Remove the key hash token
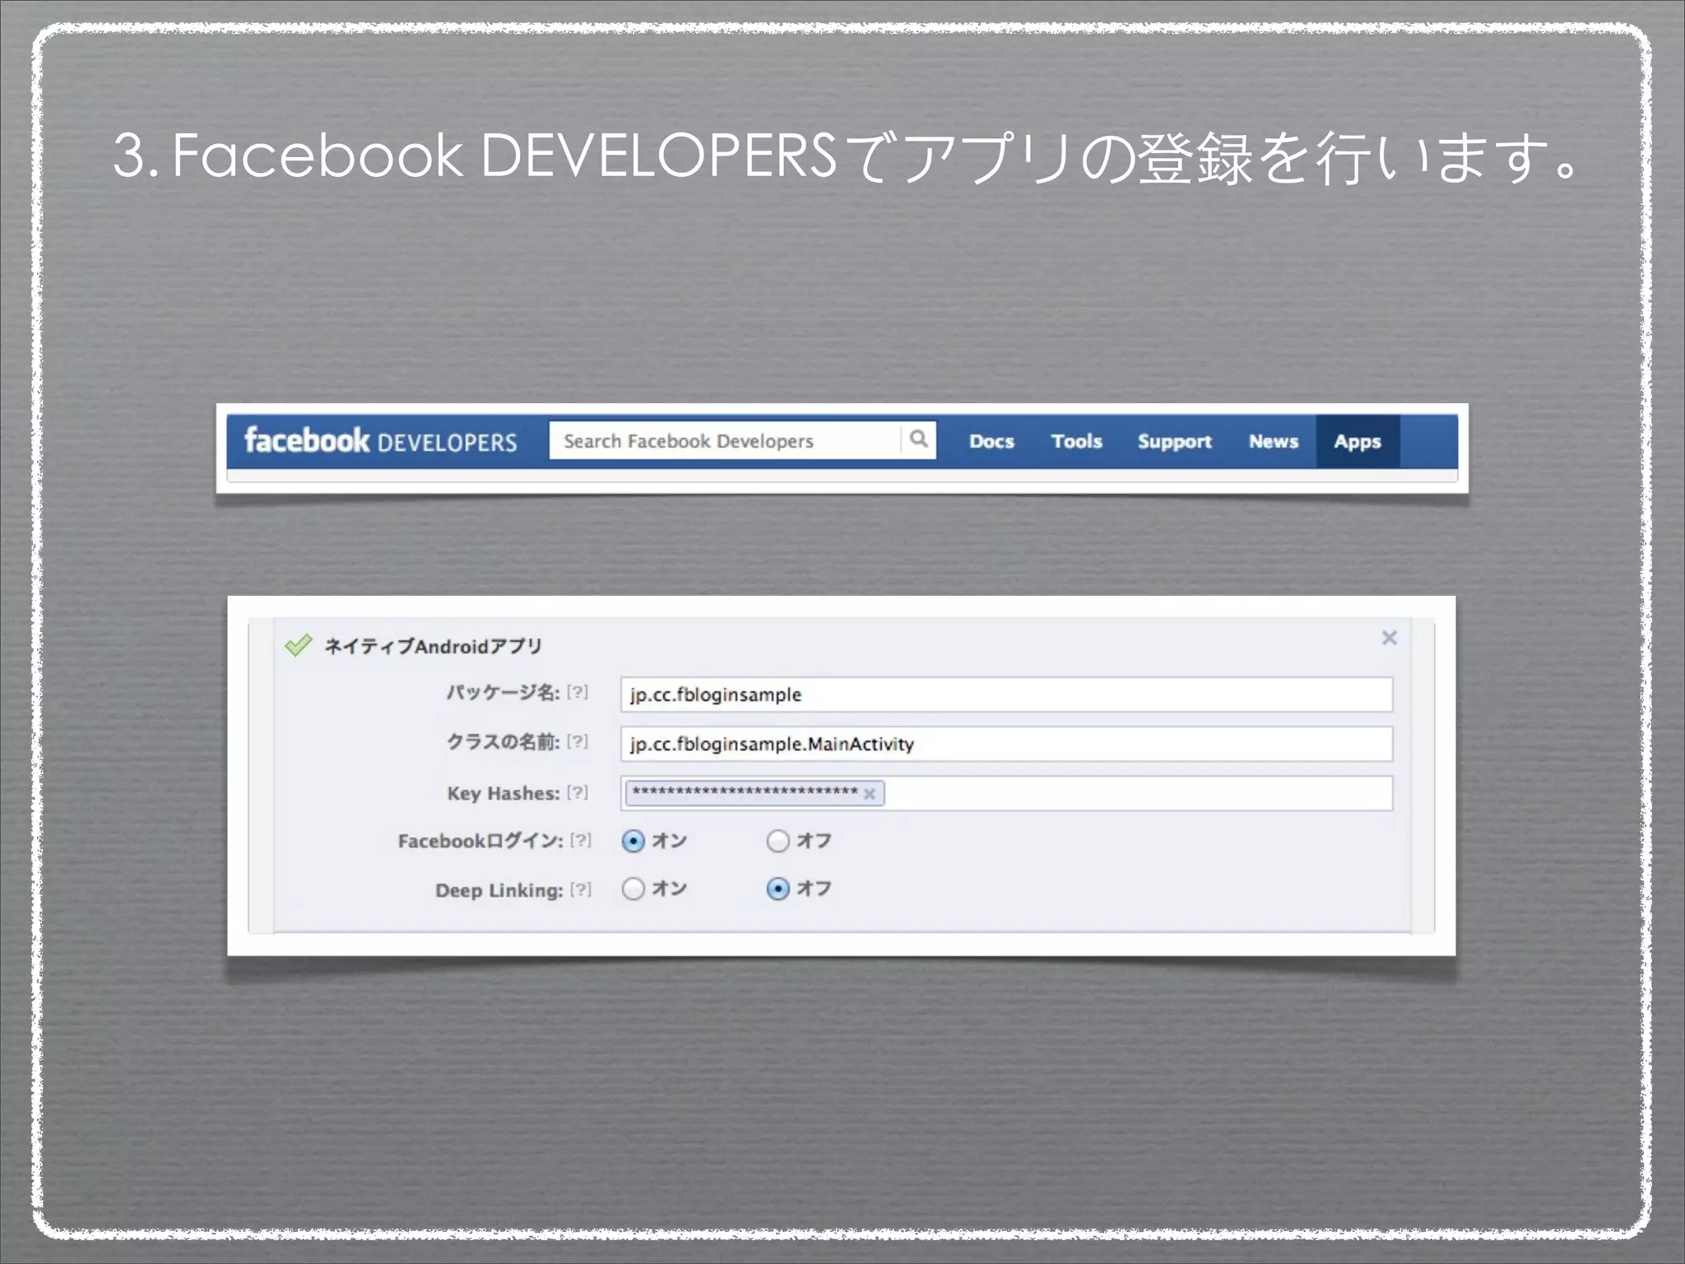Image resolution: width=1685 pixels, height=1264 pixels. pyautogui.click(x=870, y=794)
